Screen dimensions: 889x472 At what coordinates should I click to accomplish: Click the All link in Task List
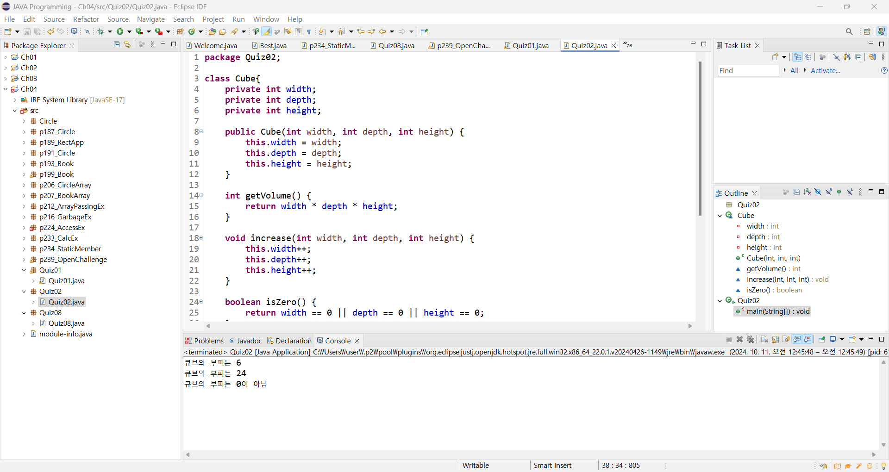795,70
